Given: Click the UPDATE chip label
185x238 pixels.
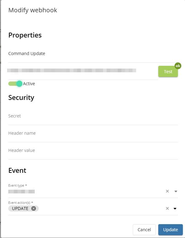Looking at the screenshot, I should [20, 208].
